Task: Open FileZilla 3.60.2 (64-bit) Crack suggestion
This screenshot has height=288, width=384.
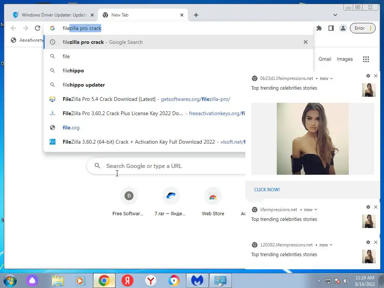Action: [x=144, y=142]
